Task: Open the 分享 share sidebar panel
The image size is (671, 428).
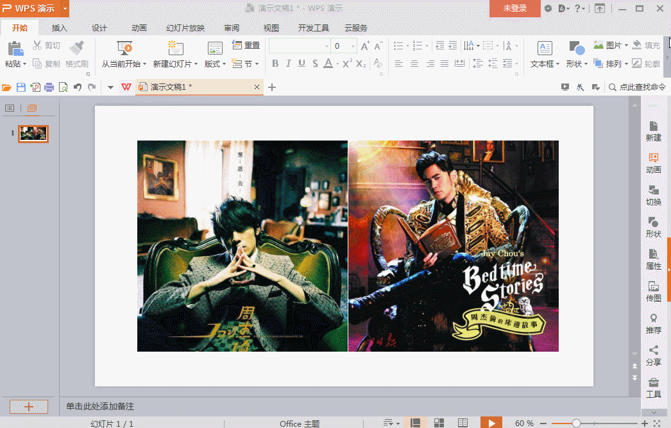Action: point(654,355)
